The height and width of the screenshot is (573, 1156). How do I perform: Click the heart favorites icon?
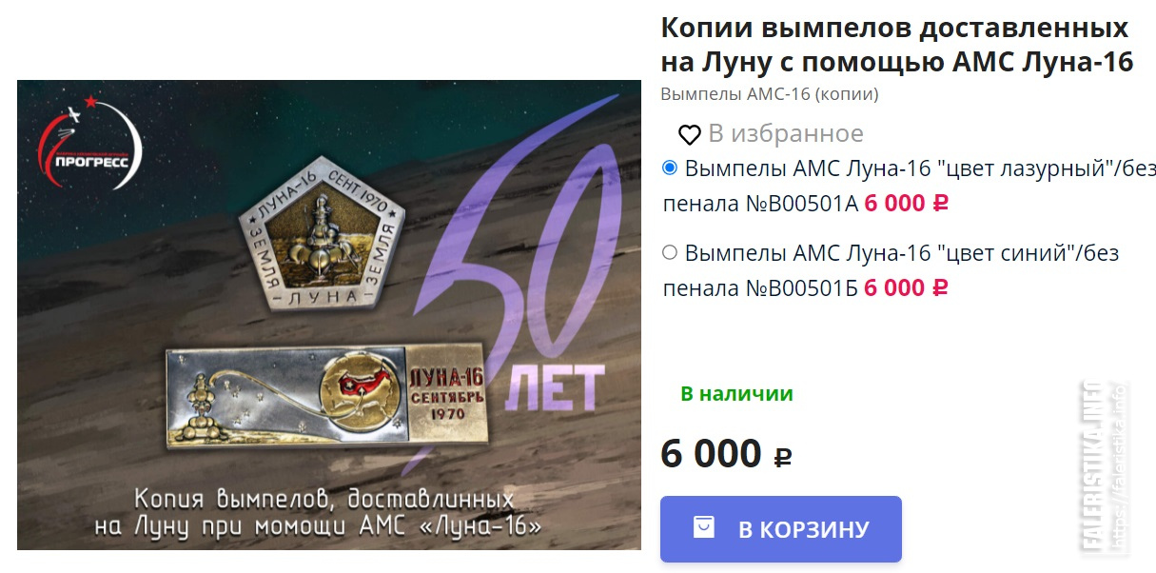[689, 134]
